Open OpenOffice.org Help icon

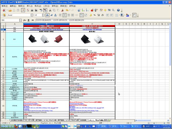pyautogui.click(x=118, y=10)
